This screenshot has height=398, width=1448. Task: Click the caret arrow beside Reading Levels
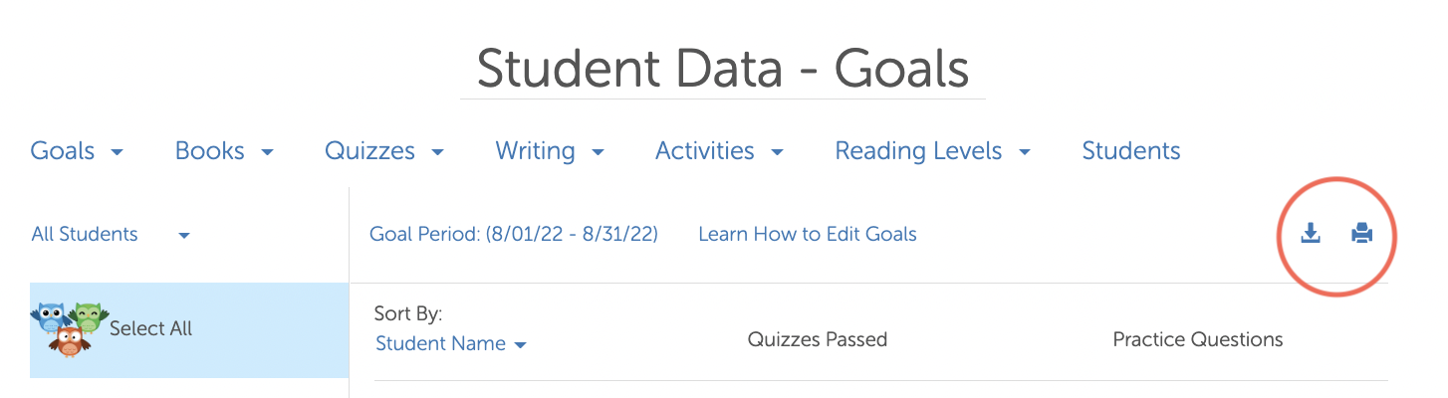point(1025,153)
